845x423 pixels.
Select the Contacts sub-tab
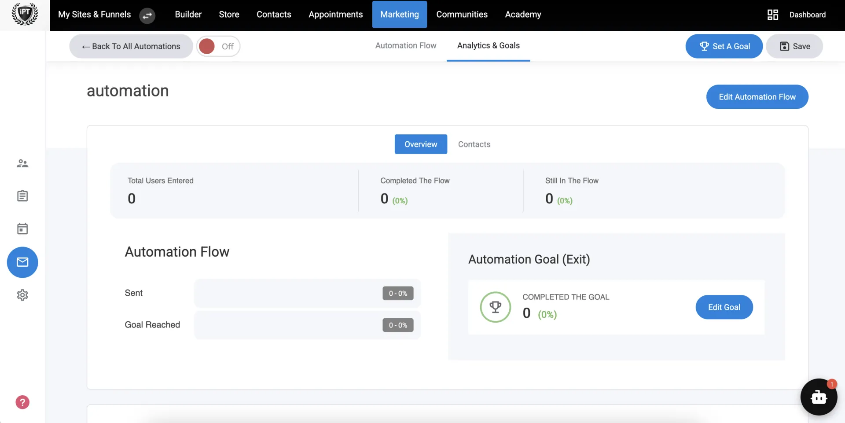pos(474,144)
